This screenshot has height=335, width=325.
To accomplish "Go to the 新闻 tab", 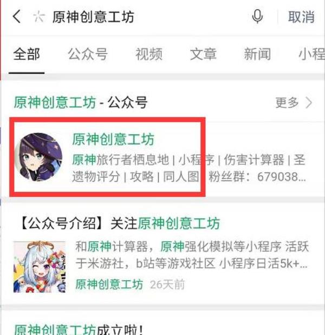I will point(257,54).
